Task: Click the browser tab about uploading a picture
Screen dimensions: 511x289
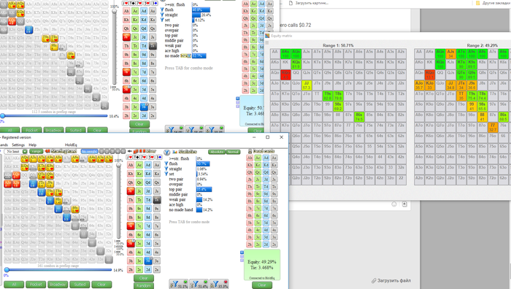Action: 309,3
